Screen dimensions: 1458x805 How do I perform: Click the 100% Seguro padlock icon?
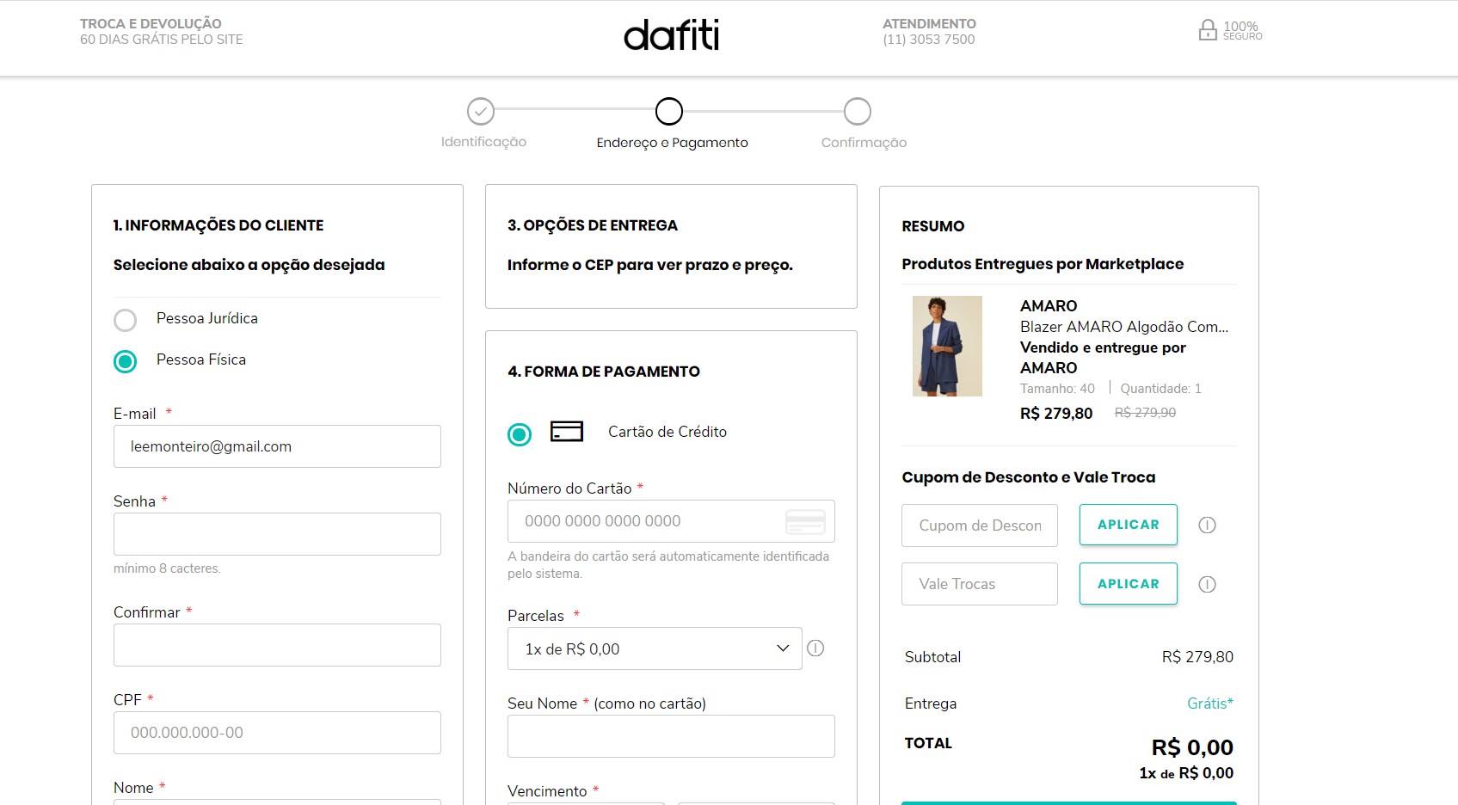(x=1208, y=31)
